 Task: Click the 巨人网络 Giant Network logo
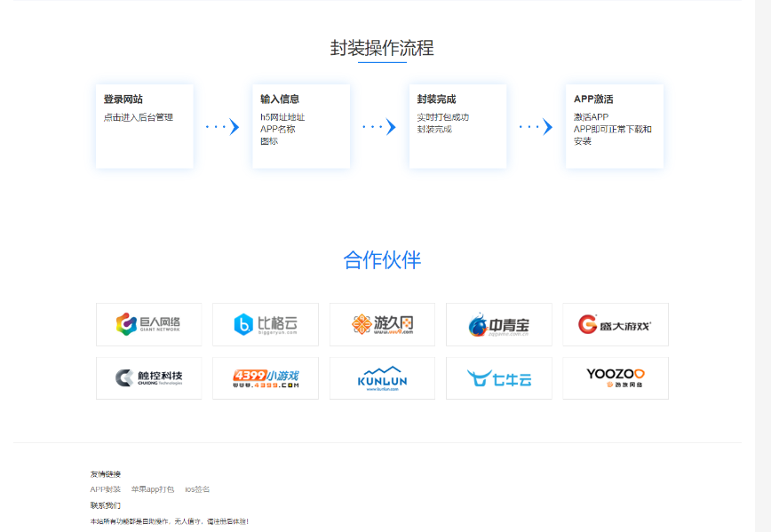point(148,324)
